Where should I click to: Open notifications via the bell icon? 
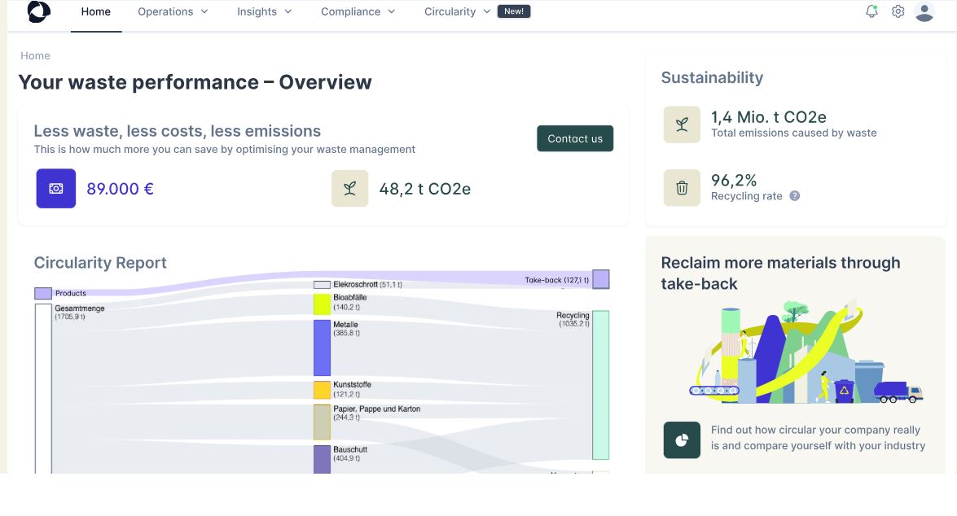pos(871,11)
